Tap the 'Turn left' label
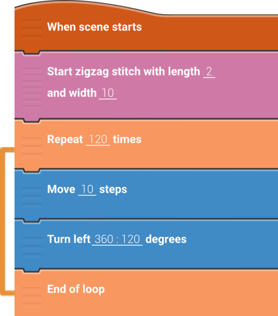This screenshot has width=278, height=316. (x=69, y=239)
